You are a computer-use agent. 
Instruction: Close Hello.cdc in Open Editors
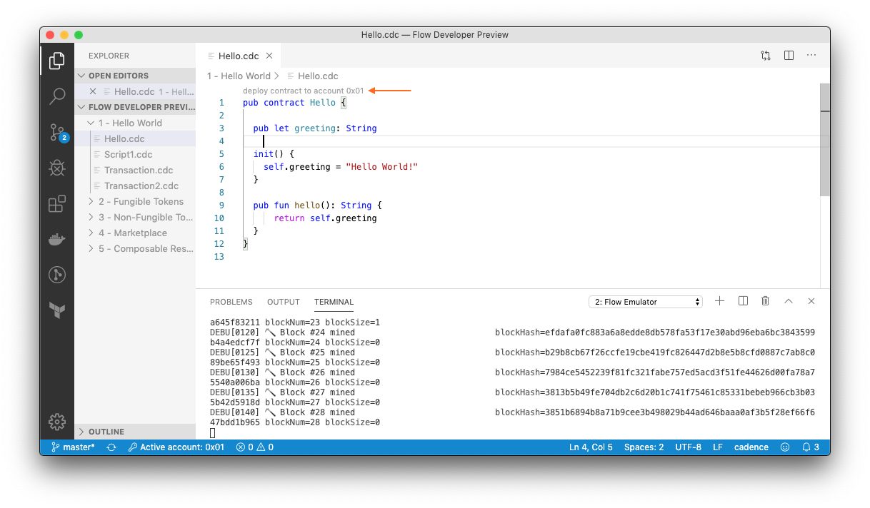(x=93, y=91)
